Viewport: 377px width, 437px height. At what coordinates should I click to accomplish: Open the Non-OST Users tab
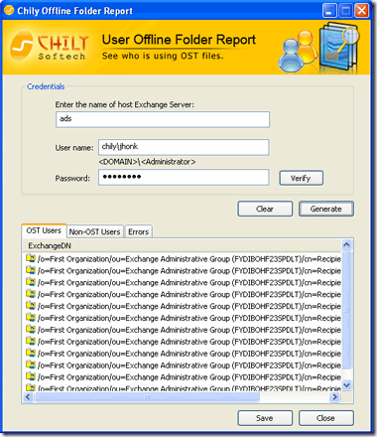[94, 231]
